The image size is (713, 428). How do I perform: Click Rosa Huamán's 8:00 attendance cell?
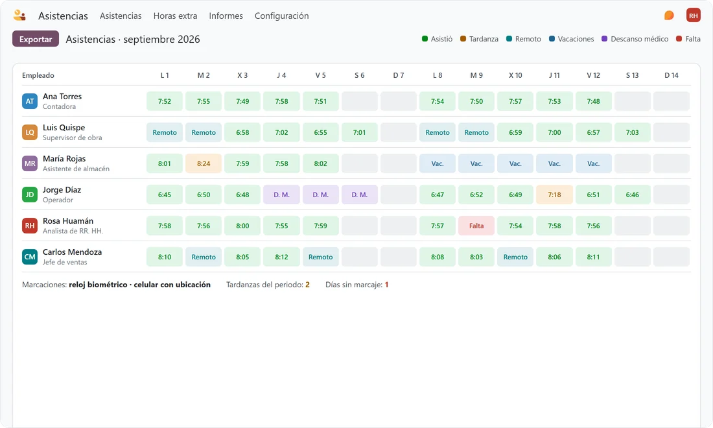coord(242,226)
